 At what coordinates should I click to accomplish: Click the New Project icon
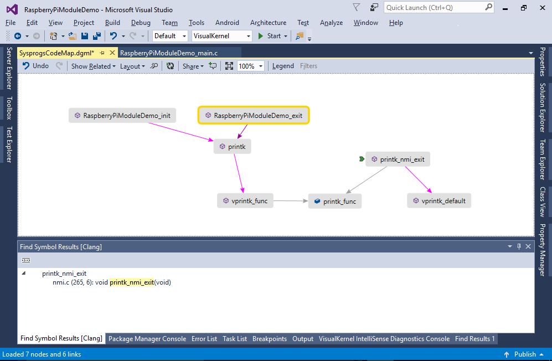pyautogui.click(x=54, y=36)
